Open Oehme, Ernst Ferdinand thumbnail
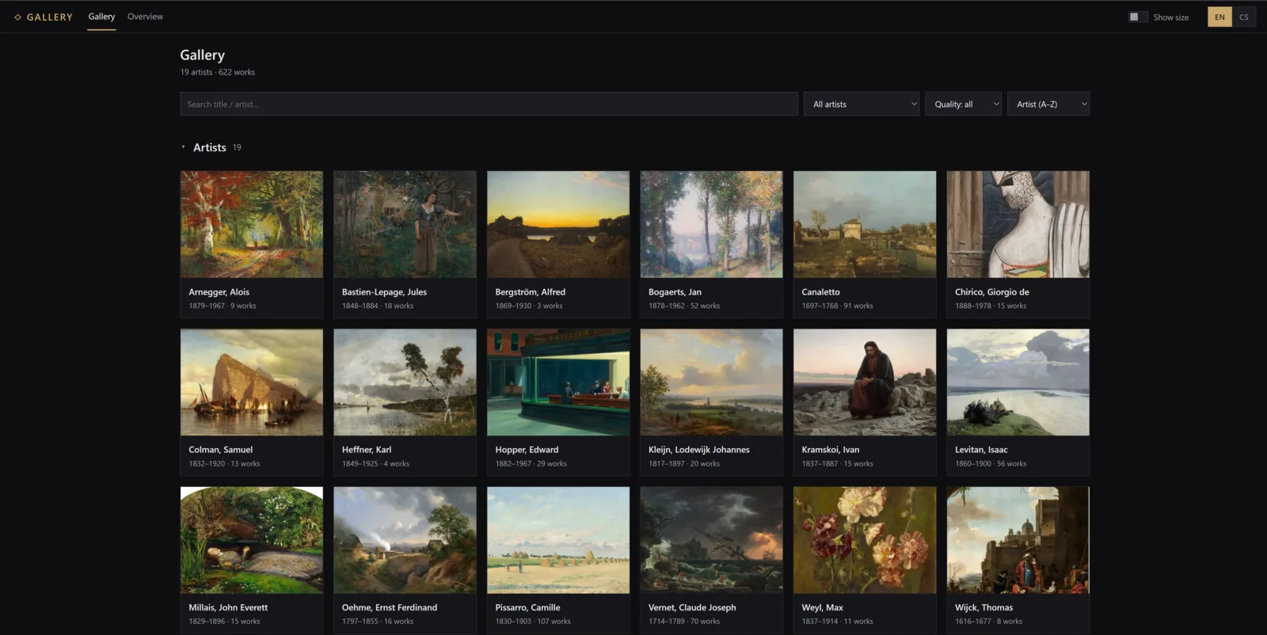The image size is (1267, 635). point(405,540)
